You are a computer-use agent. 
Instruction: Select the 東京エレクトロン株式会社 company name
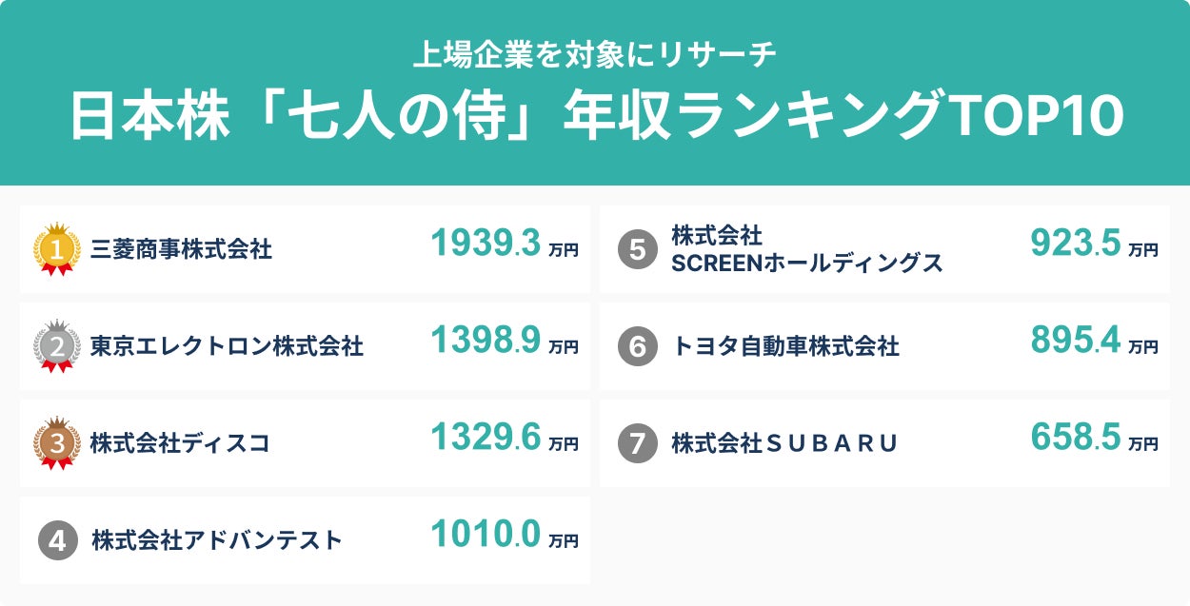227,346
